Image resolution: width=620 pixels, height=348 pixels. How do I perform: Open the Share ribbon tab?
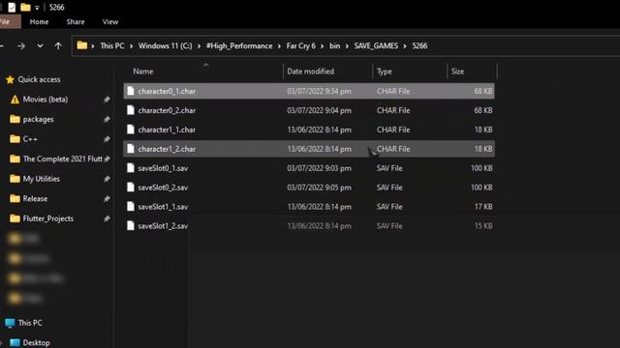(x=76, y=21)
